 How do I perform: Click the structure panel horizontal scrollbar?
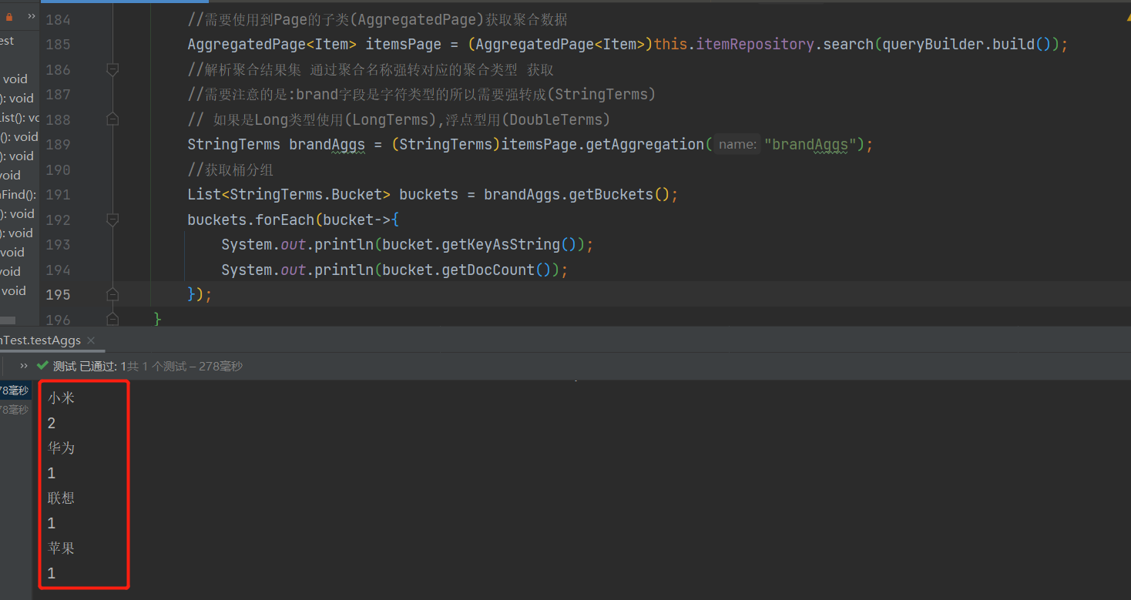coord(8,320)
